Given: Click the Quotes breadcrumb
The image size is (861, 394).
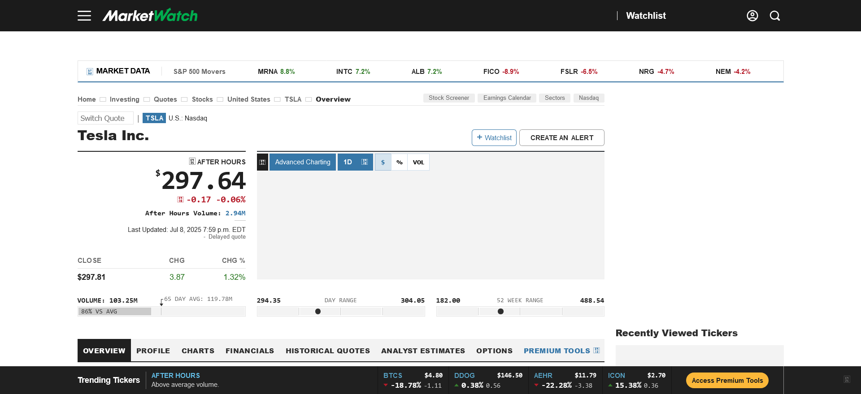Looking at the screenshot, I should (x=165, y=99).
